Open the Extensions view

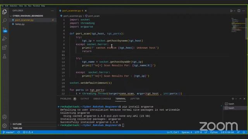pos(4,47)
